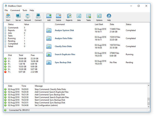Click the Connect toolbar icon
The height and width of the screenshot is (116, 154).
38,17
